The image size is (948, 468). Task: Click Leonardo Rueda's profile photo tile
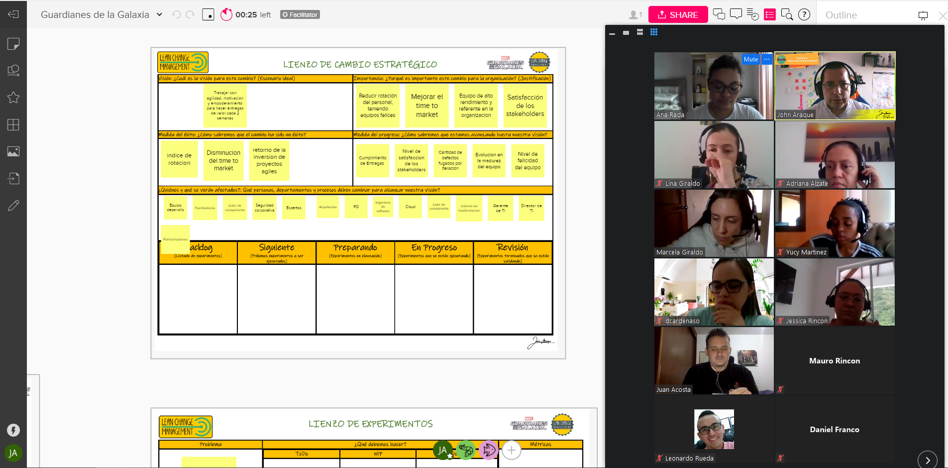714,429
